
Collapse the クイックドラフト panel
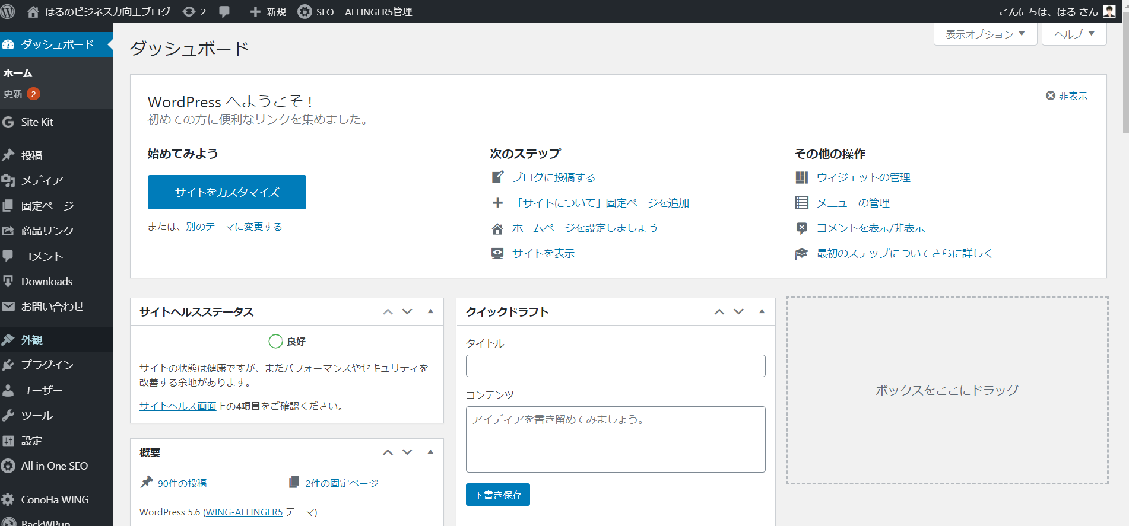(762, 311)
